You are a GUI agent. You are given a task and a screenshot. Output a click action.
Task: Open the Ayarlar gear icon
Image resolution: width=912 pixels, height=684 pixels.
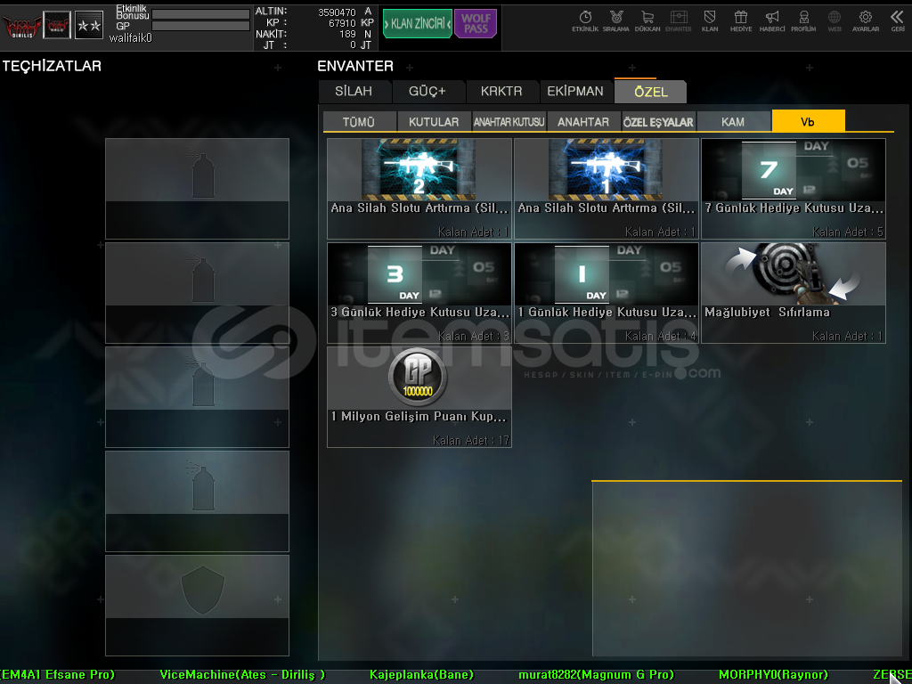tap(866, 21)
